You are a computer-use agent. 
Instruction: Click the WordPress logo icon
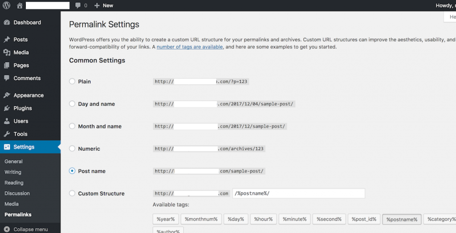(x=6, y=5)
